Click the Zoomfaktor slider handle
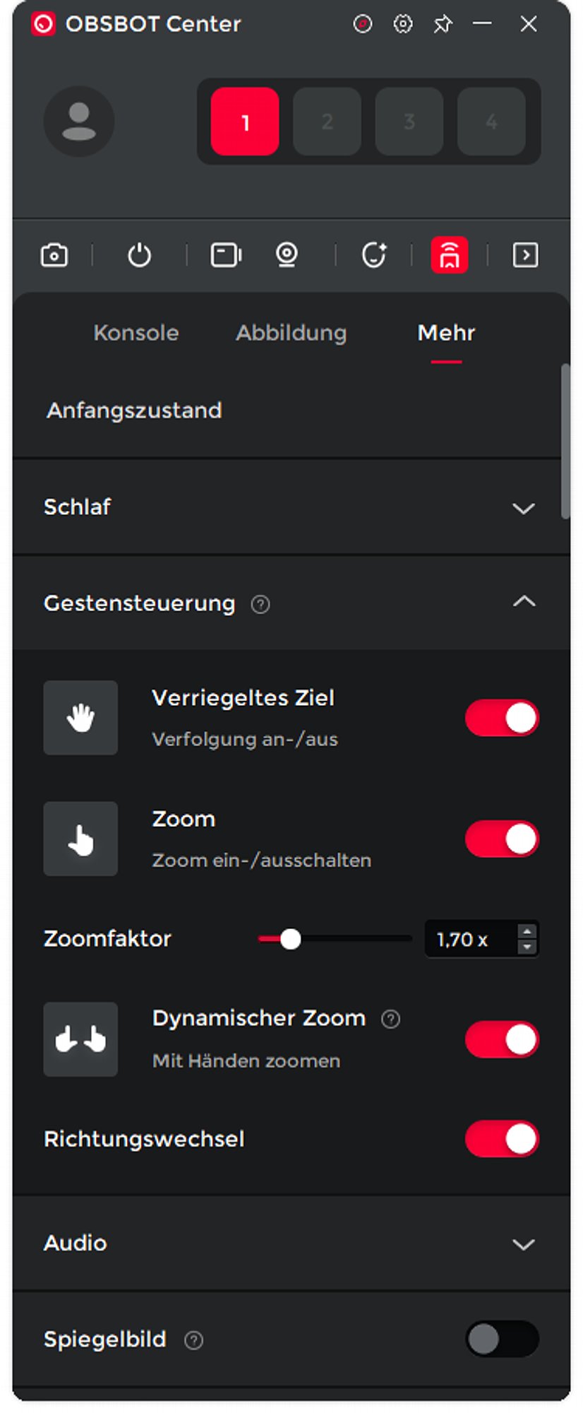 coord(290,939)
